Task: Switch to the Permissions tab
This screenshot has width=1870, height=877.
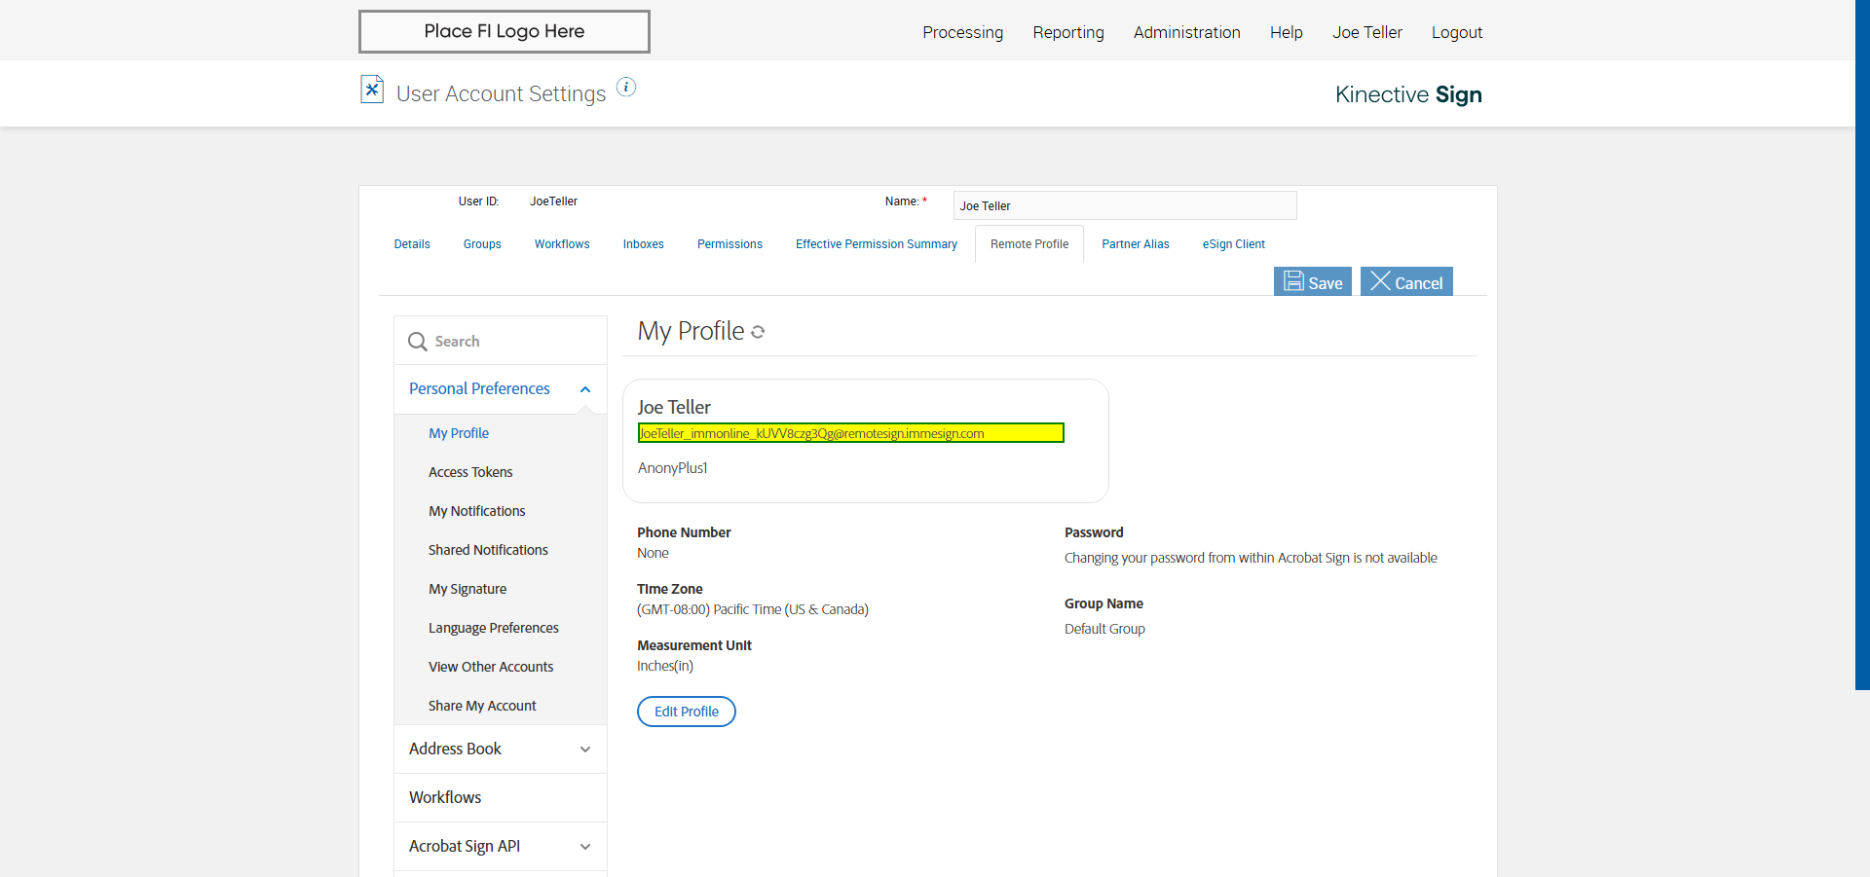Action: pos(729,244)
